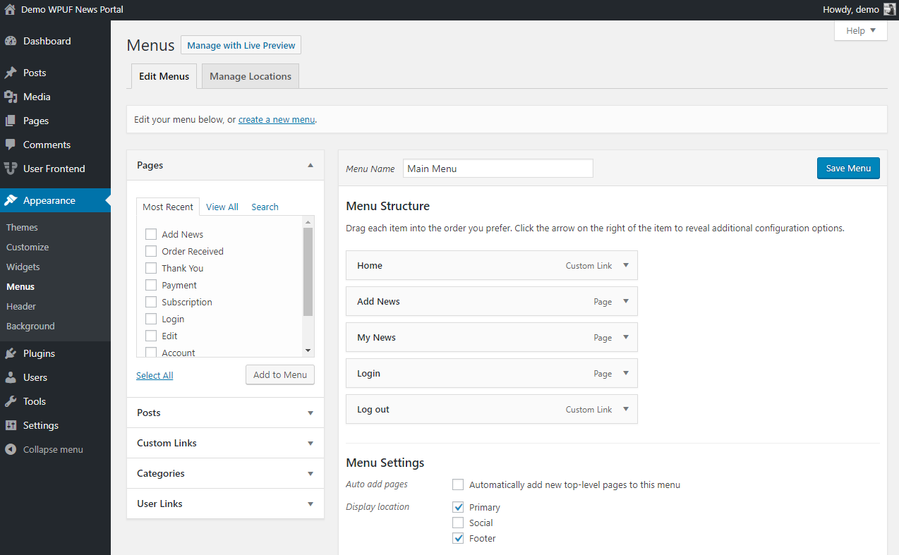
Task: Open Customize submenu item
Action: (28, 247)
